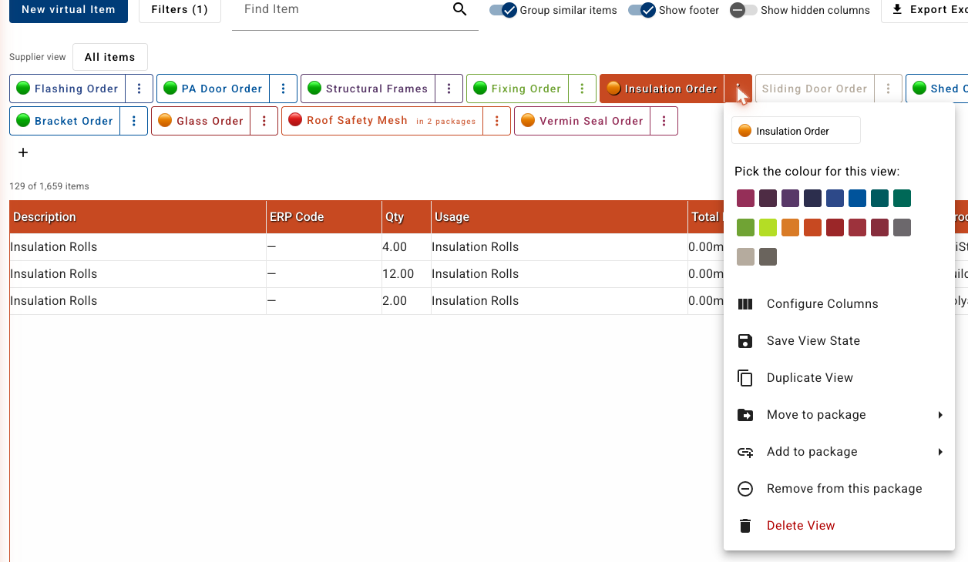Open Structural Frames three-dot menu
The image size is (968, 562).
pos(449,89)
